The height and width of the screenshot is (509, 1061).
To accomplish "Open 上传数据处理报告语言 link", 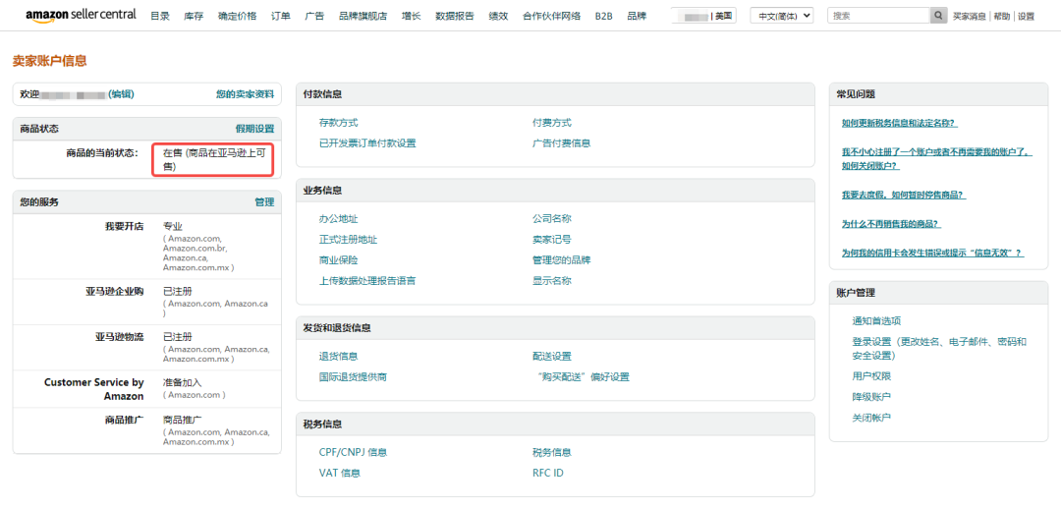I will pyautogui.click(x=367, y=280).
